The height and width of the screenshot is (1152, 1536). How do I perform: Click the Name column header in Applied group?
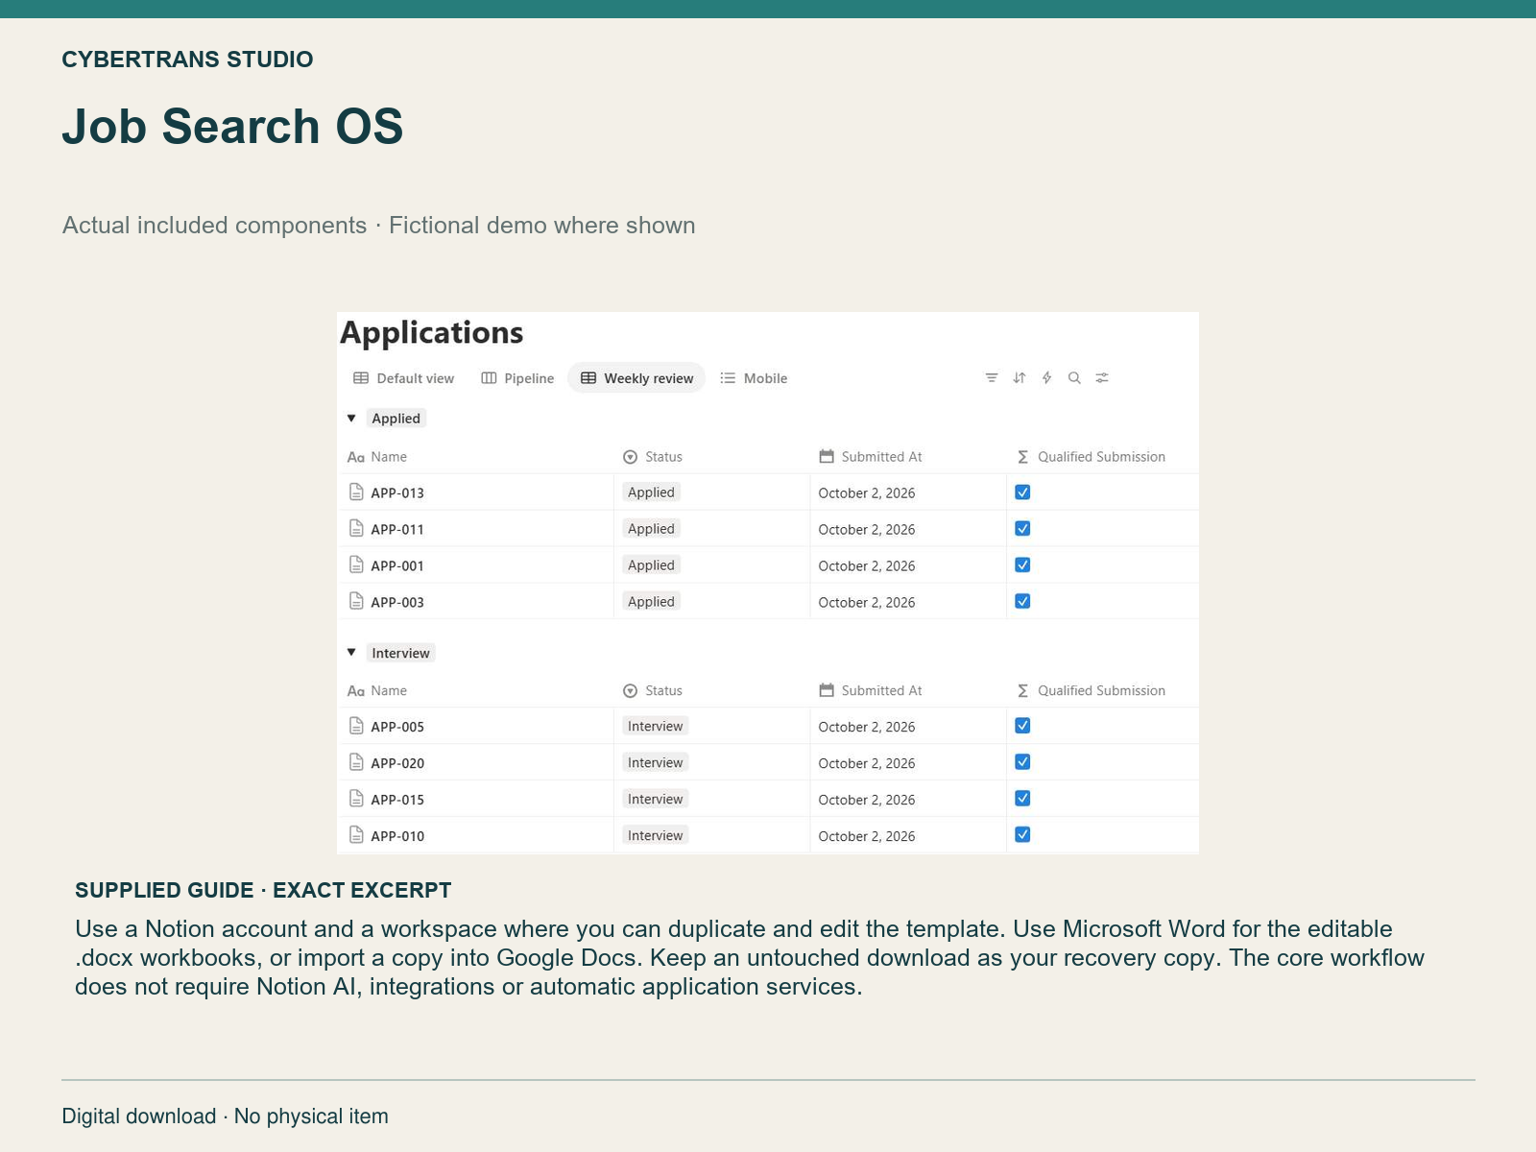click(x=377, y=457)
